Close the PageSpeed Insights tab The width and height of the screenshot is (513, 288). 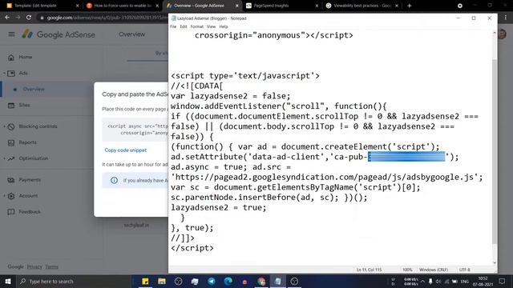coord(317,6)
